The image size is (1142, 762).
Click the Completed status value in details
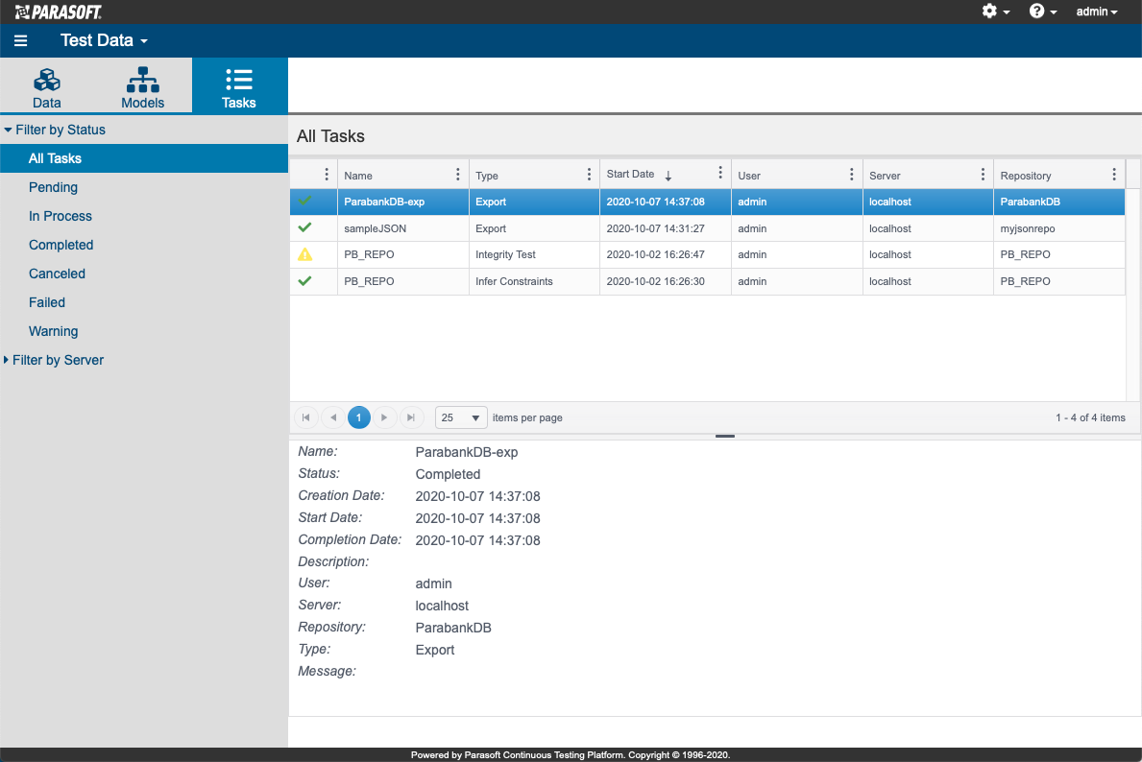(448, 474)
